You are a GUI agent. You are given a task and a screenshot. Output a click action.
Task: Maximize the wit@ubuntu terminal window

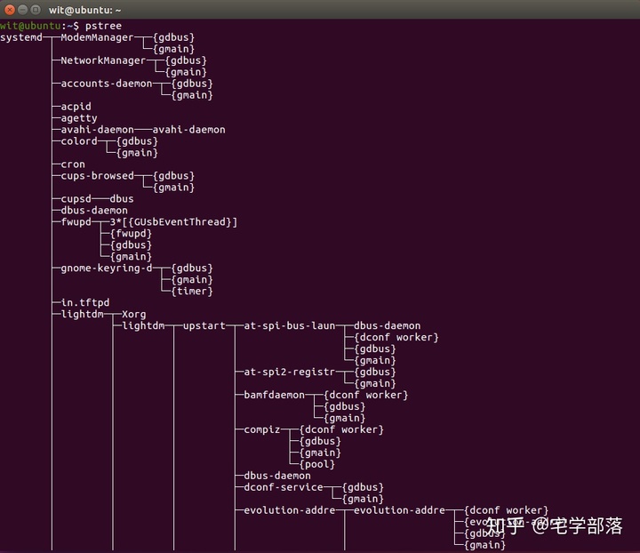(x=36, y=10)
